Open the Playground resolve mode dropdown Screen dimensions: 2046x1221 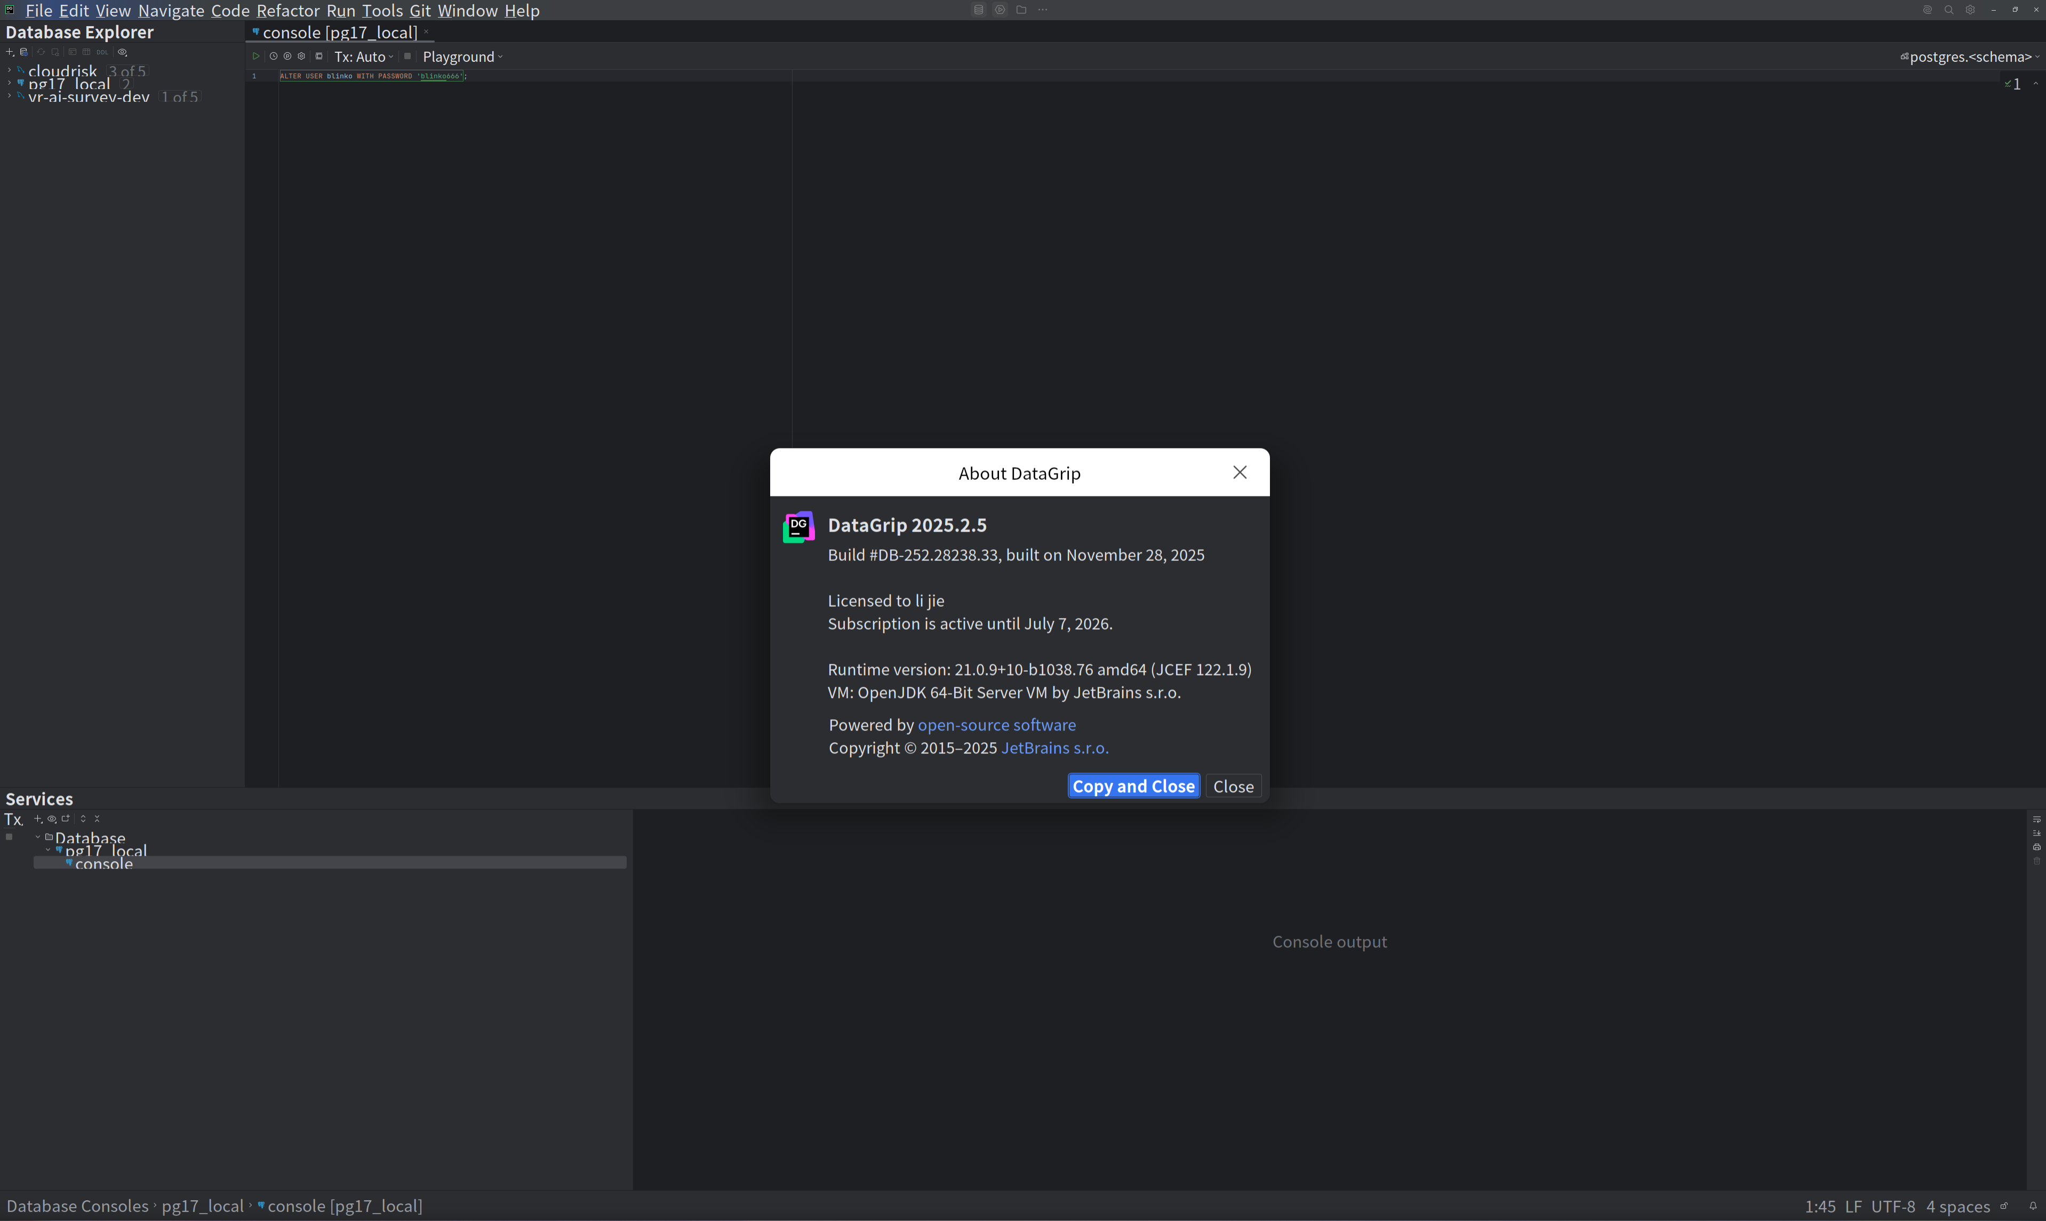462,57
